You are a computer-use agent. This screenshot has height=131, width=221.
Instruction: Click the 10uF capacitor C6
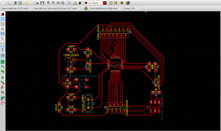(x=88, y=53)
